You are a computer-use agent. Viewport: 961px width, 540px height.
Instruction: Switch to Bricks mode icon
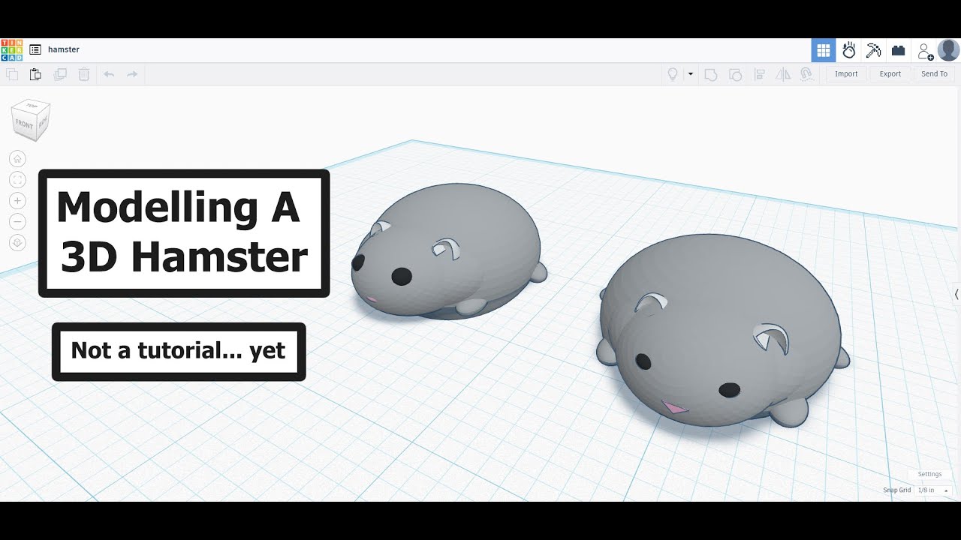pyautogui.click(x=898, y=50)
